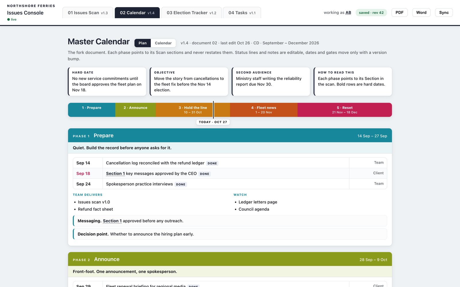Click the saved rev 42 badge

tap(371, 13)
